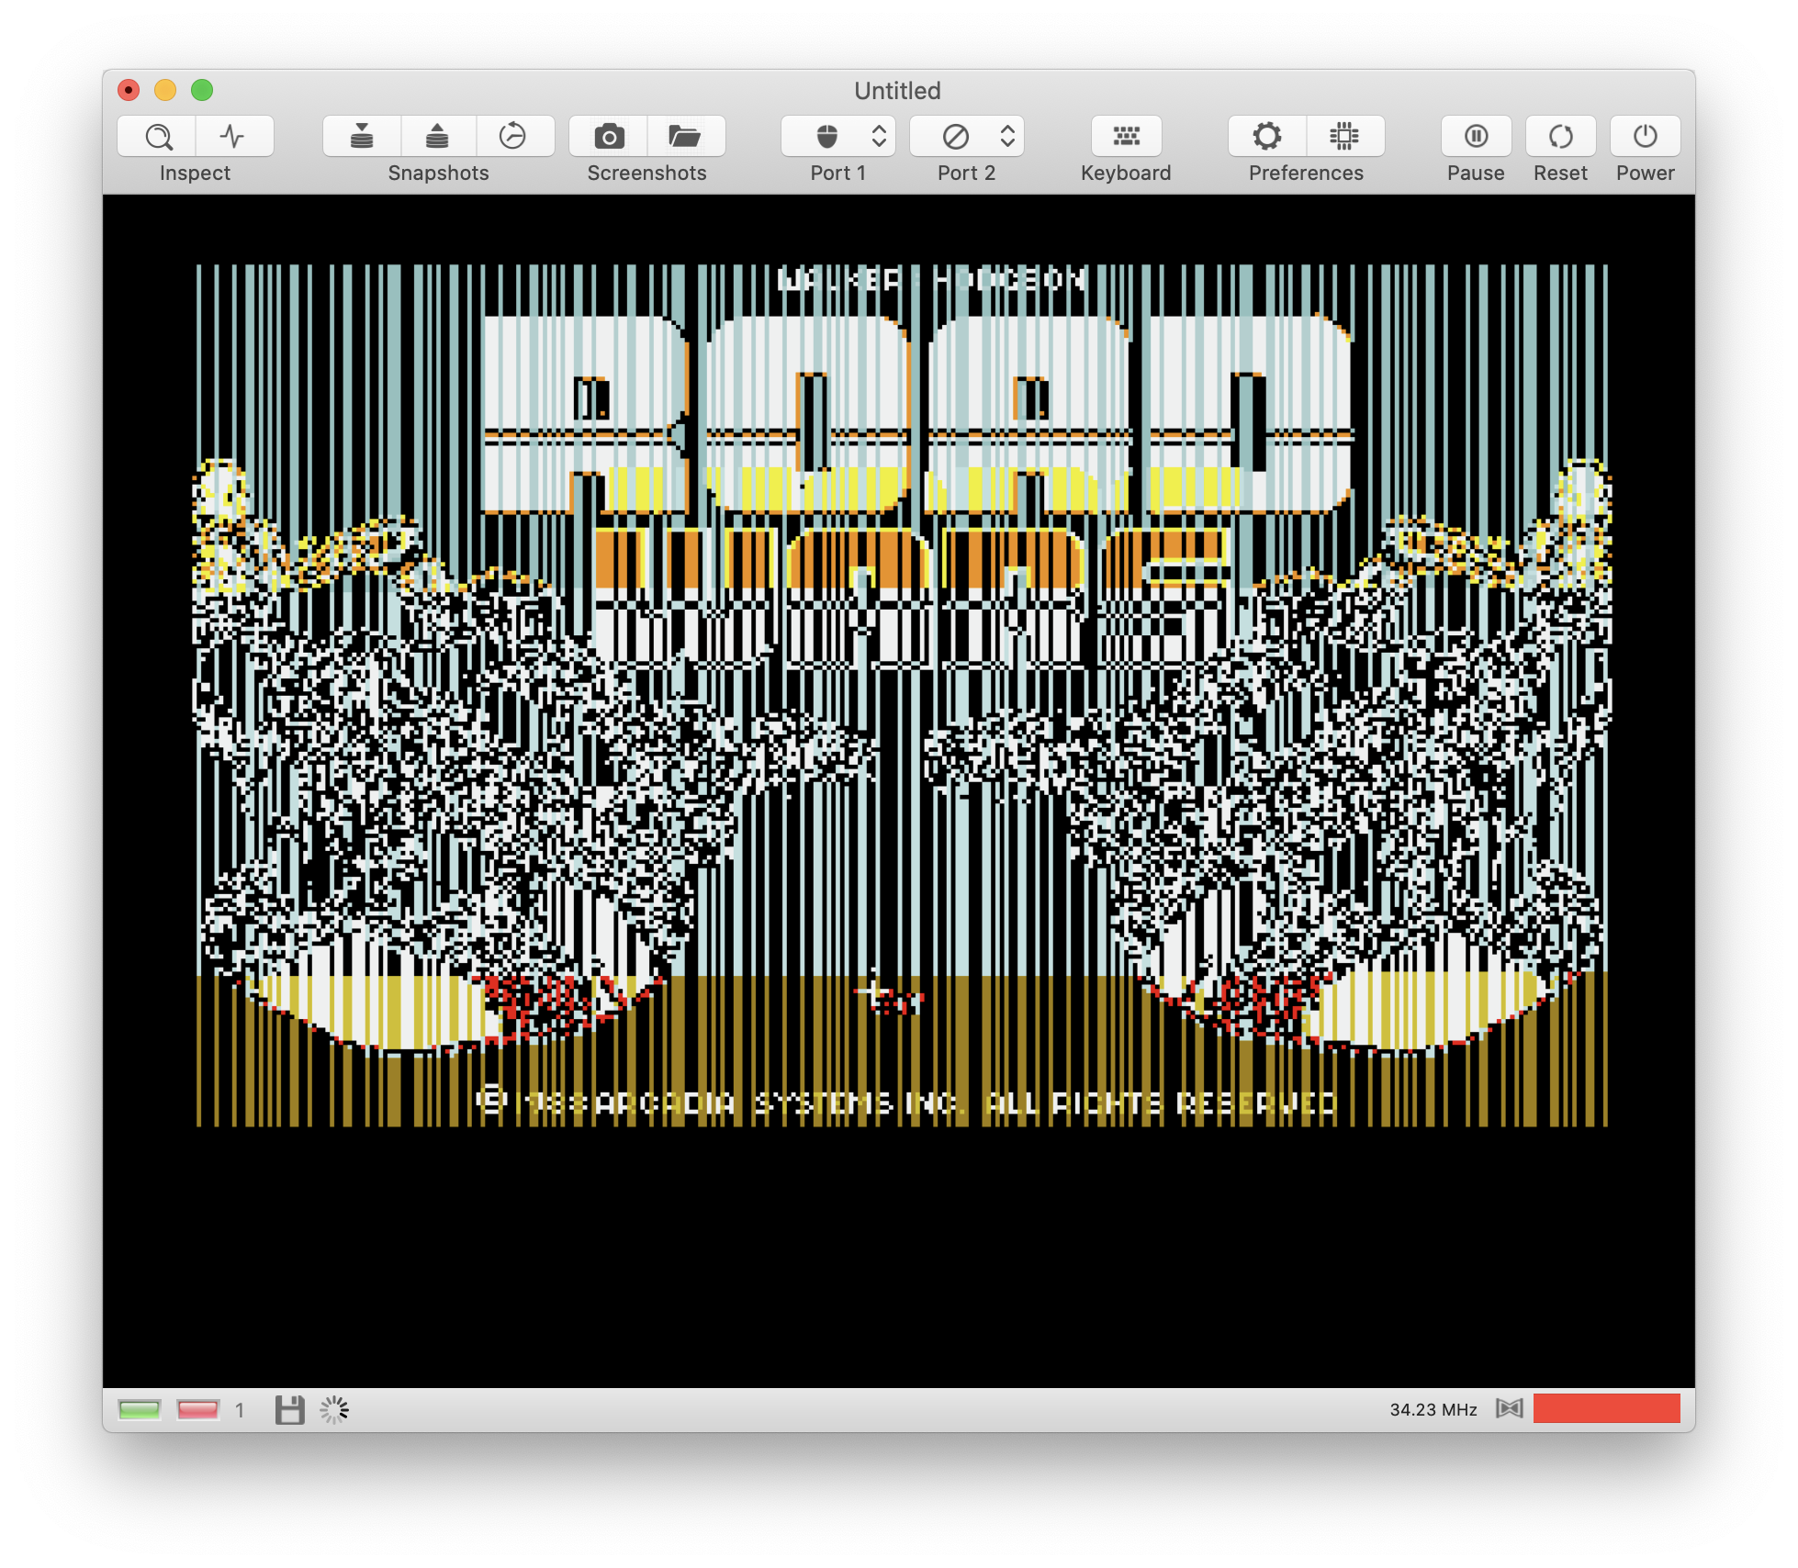Open the activity monitor waveform icon
Image resolution: width=1798 pixels, height=1568 pixels.
click(234, 137)
